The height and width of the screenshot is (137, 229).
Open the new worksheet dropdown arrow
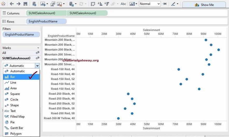point(47,4)
